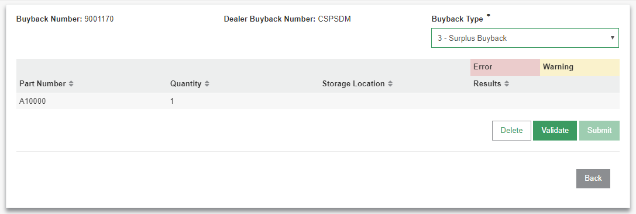Select the '3 - Surplus Buyback' combo box

click(x=525, y=38)
